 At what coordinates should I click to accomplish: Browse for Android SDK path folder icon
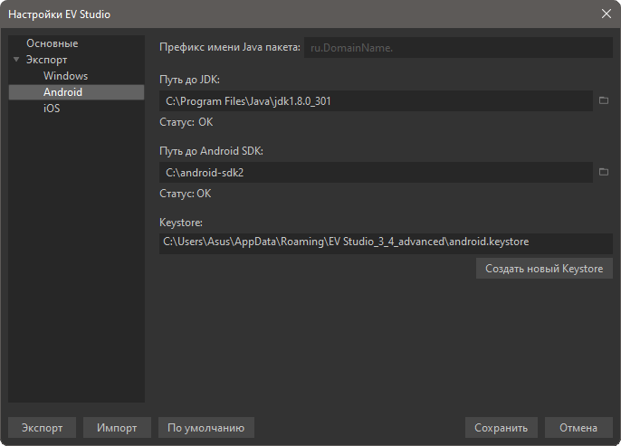tap(604, 171)
